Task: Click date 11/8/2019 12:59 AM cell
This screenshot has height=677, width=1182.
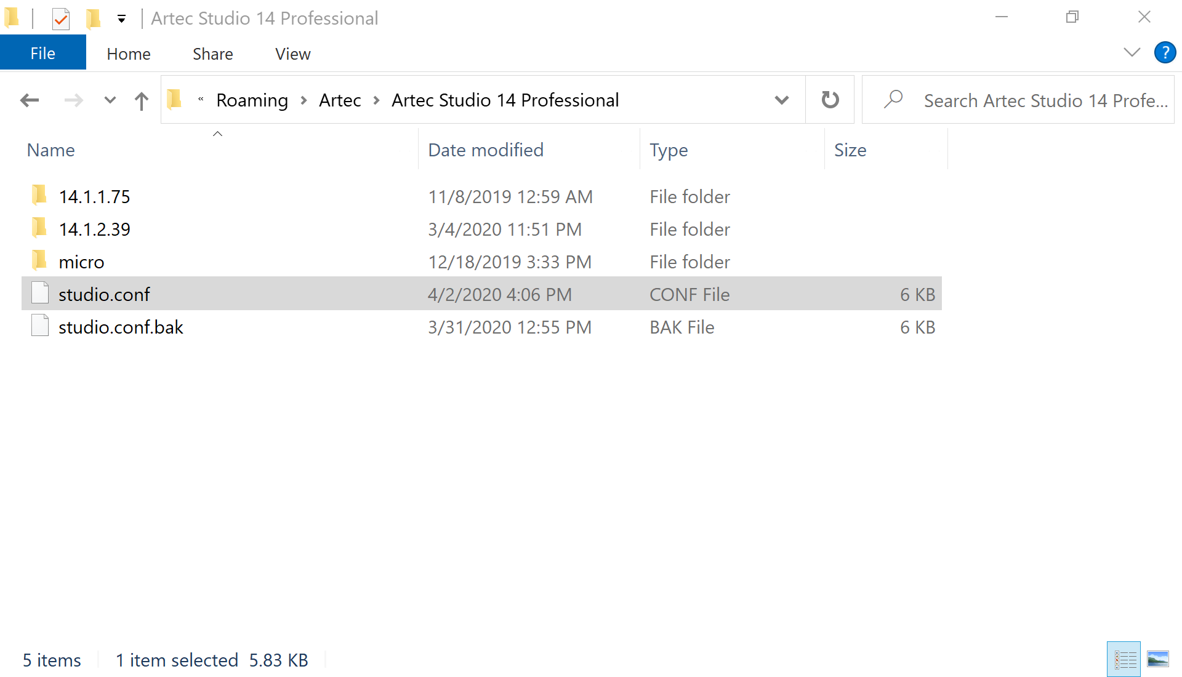Action: tap(510, 197)
